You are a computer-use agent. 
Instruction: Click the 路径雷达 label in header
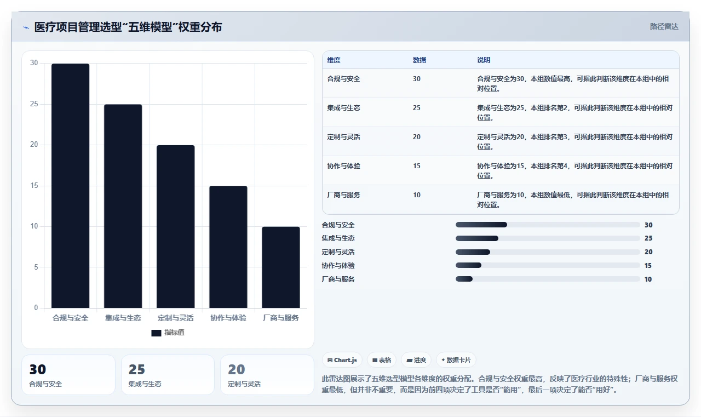click(664, 26)
